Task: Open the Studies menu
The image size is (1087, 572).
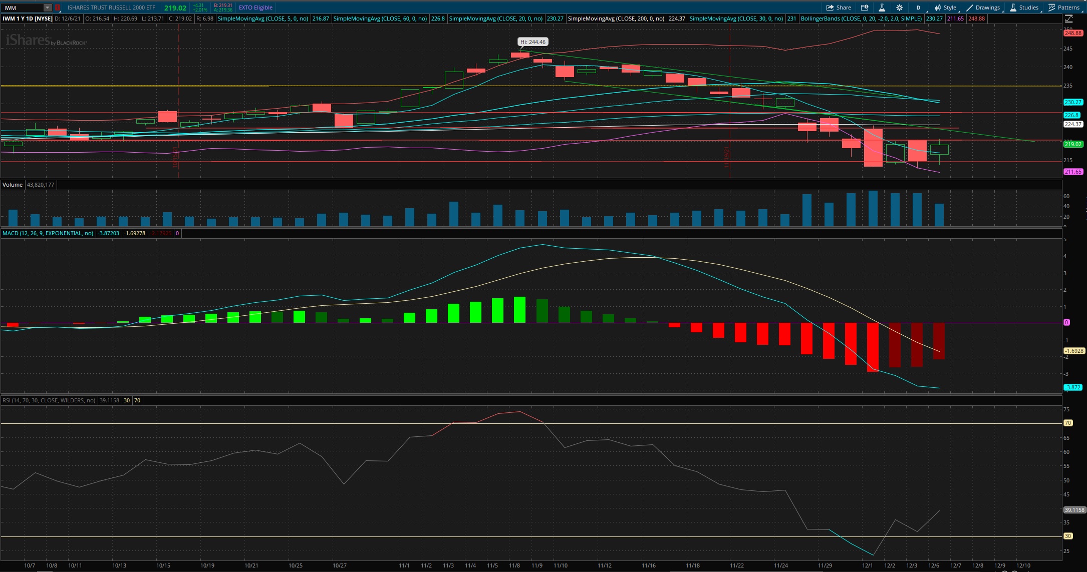Action: point(1024,8)
